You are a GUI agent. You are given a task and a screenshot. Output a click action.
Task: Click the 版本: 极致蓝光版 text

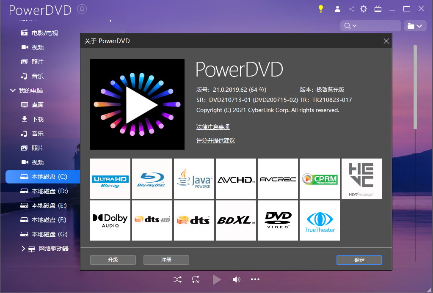pos(322,90)
